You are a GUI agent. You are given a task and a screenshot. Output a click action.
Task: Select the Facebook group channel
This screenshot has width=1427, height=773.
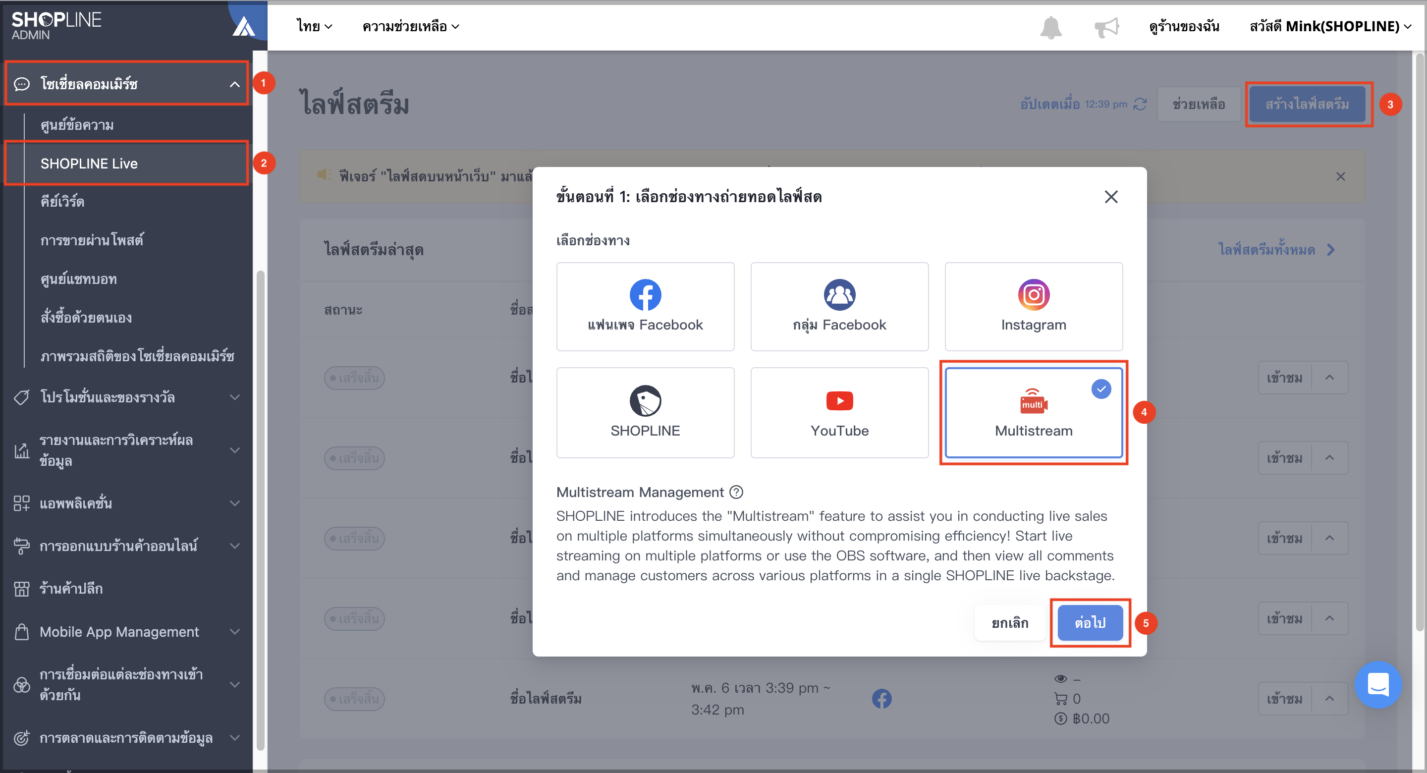tap(839, 306)
